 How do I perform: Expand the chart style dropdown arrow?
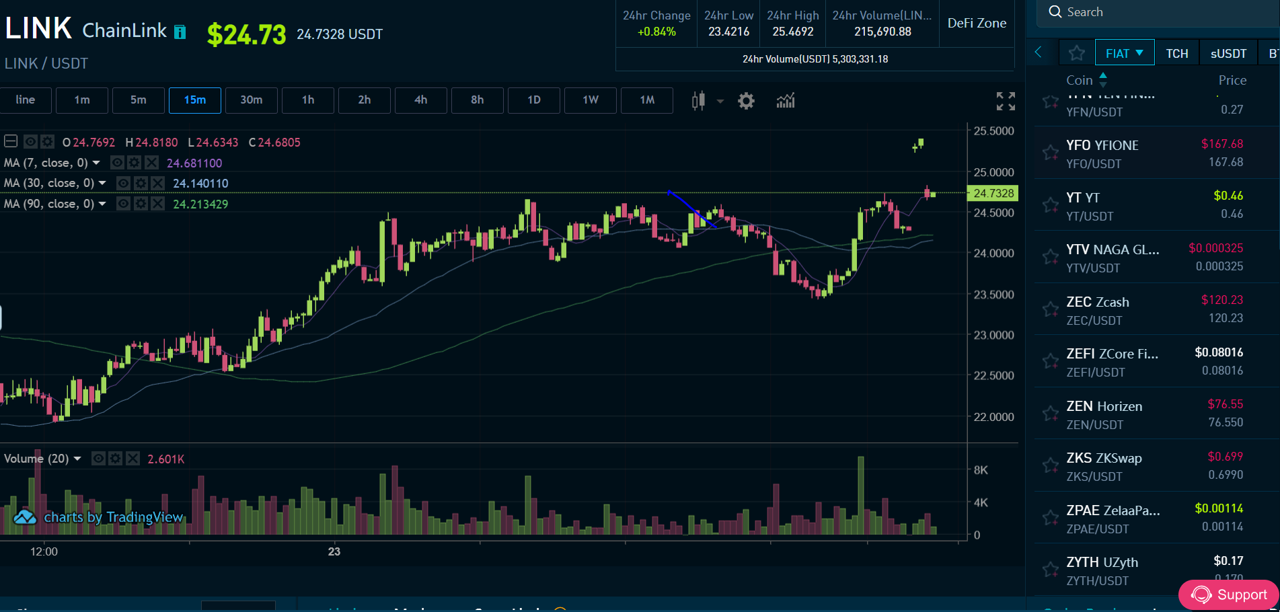720,102
